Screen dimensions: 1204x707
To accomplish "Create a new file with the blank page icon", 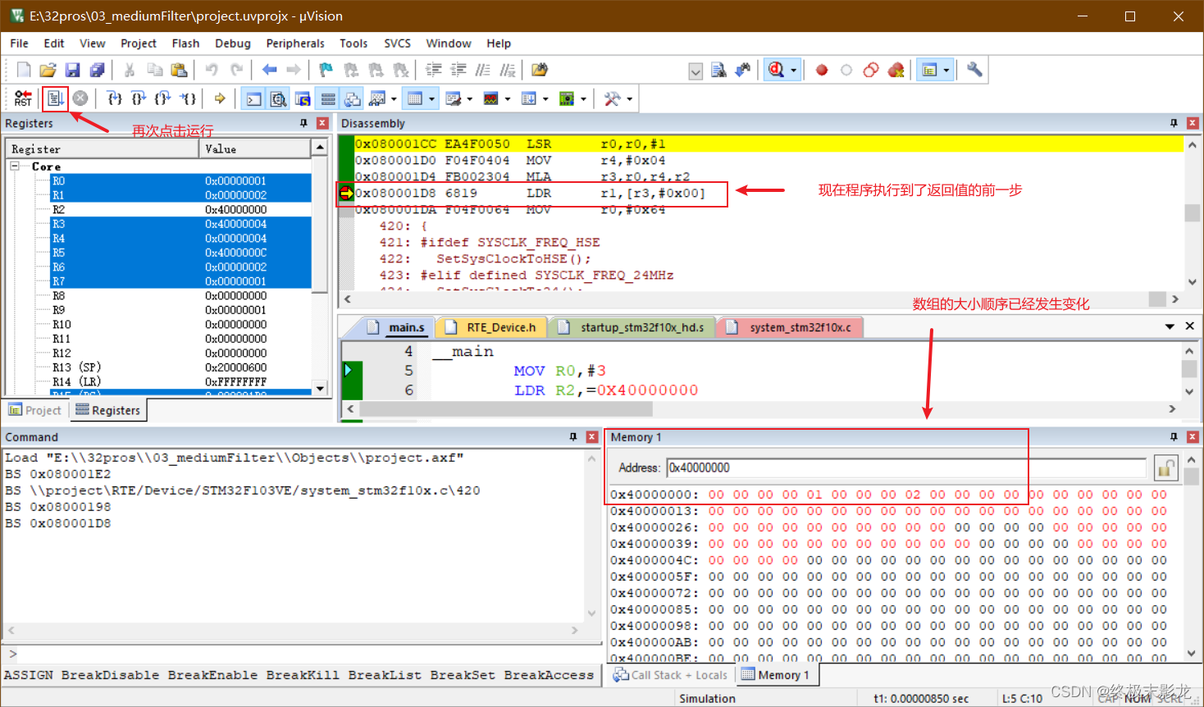I will [24, 70].
